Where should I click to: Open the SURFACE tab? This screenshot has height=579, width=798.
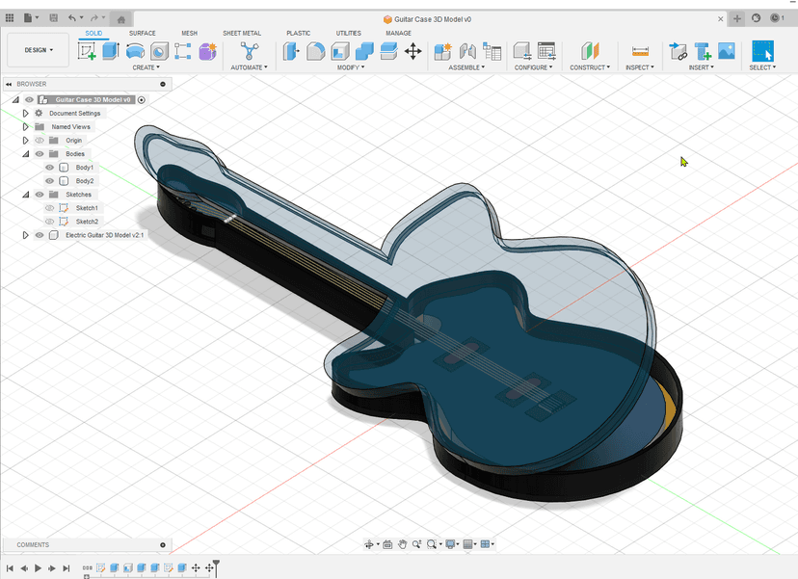click(x=142, y=33)
